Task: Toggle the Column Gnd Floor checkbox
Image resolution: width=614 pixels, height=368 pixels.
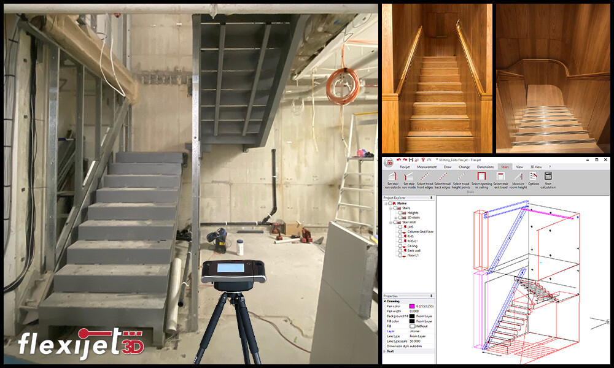Action: (399, 233)
